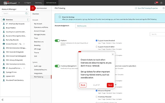Select SMU Baseball (Delegated) account

click(x=15, y=52)
